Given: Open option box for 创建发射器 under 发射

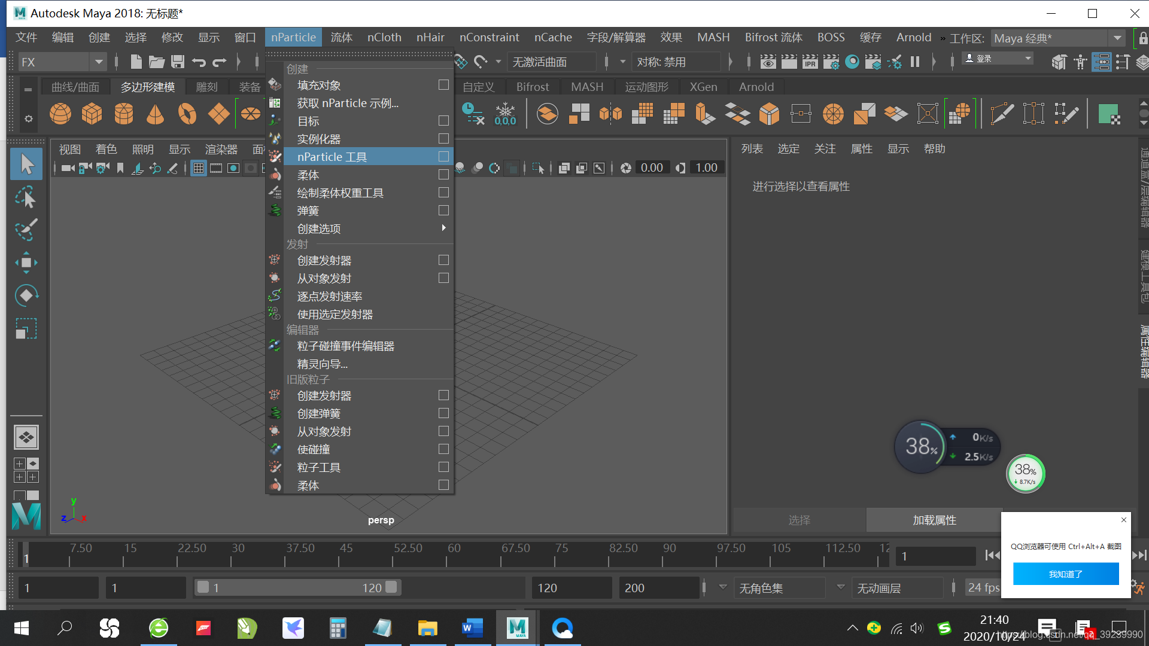Looking at the screenshot, I should (x=443, y=260).
